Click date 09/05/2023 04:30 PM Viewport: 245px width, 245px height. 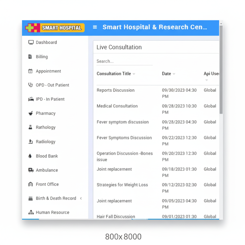point(179,204)
